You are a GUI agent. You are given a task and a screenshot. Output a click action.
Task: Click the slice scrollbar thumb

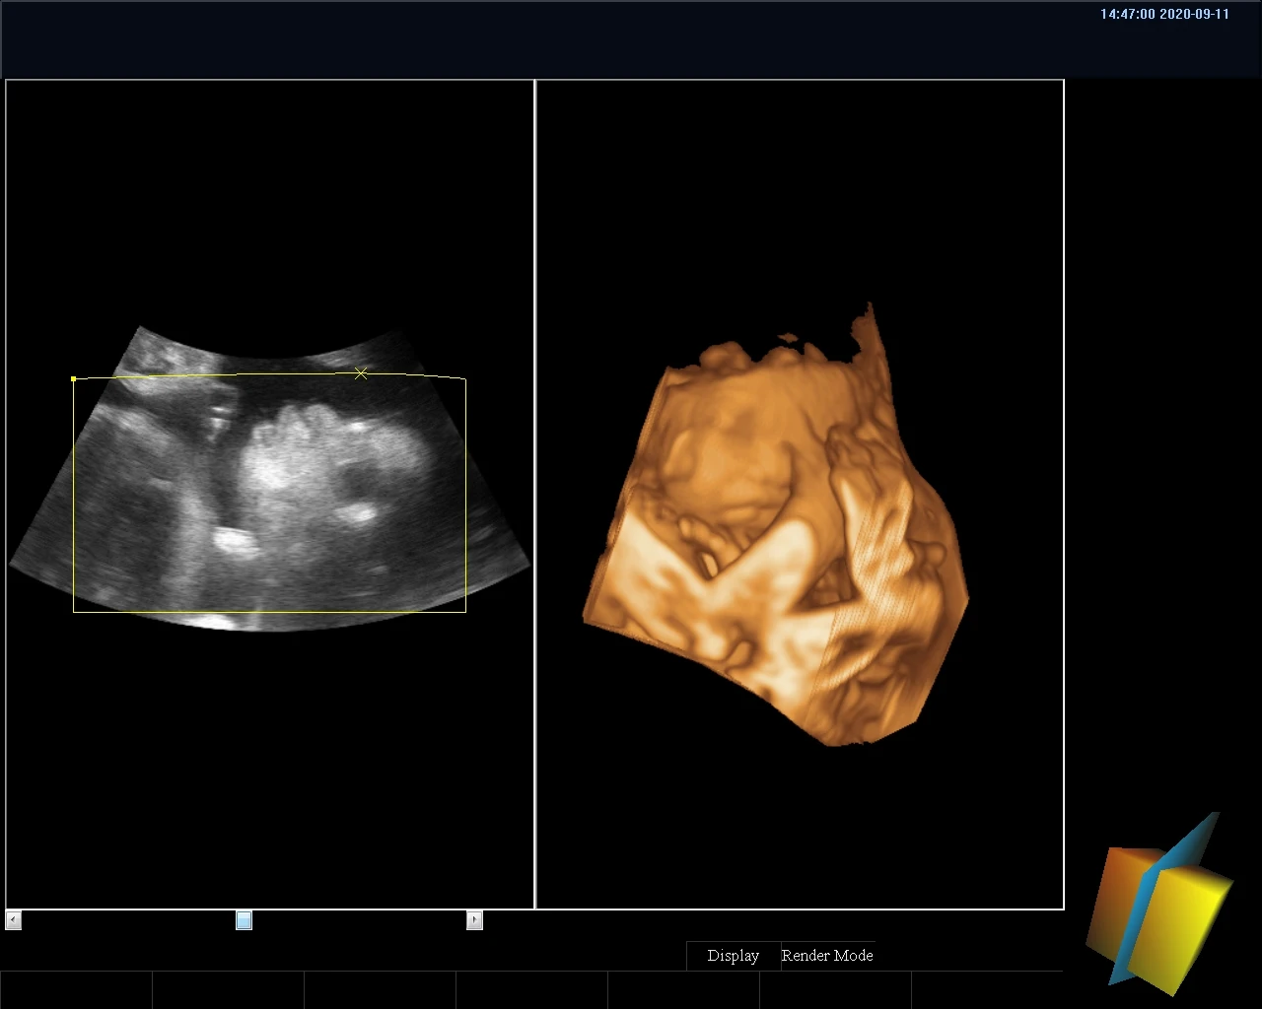pyautogui.click(x=244, y=920)
